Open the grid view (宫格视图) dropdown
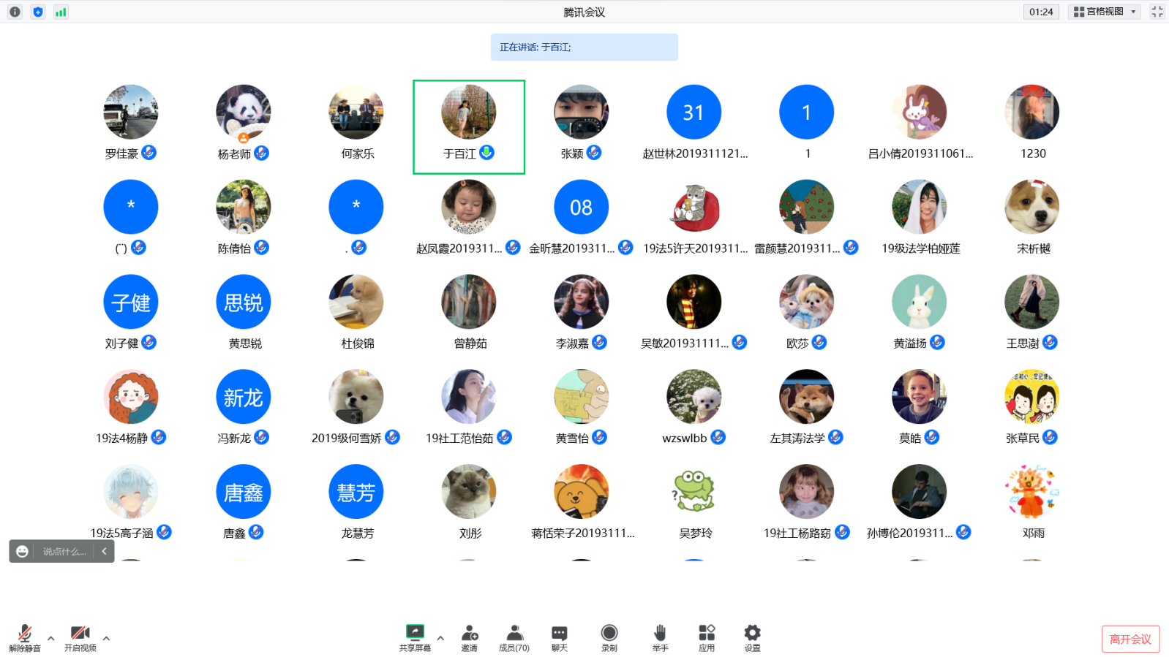The width and height of the screenshot is (1169, 657). coord(1104,12)
